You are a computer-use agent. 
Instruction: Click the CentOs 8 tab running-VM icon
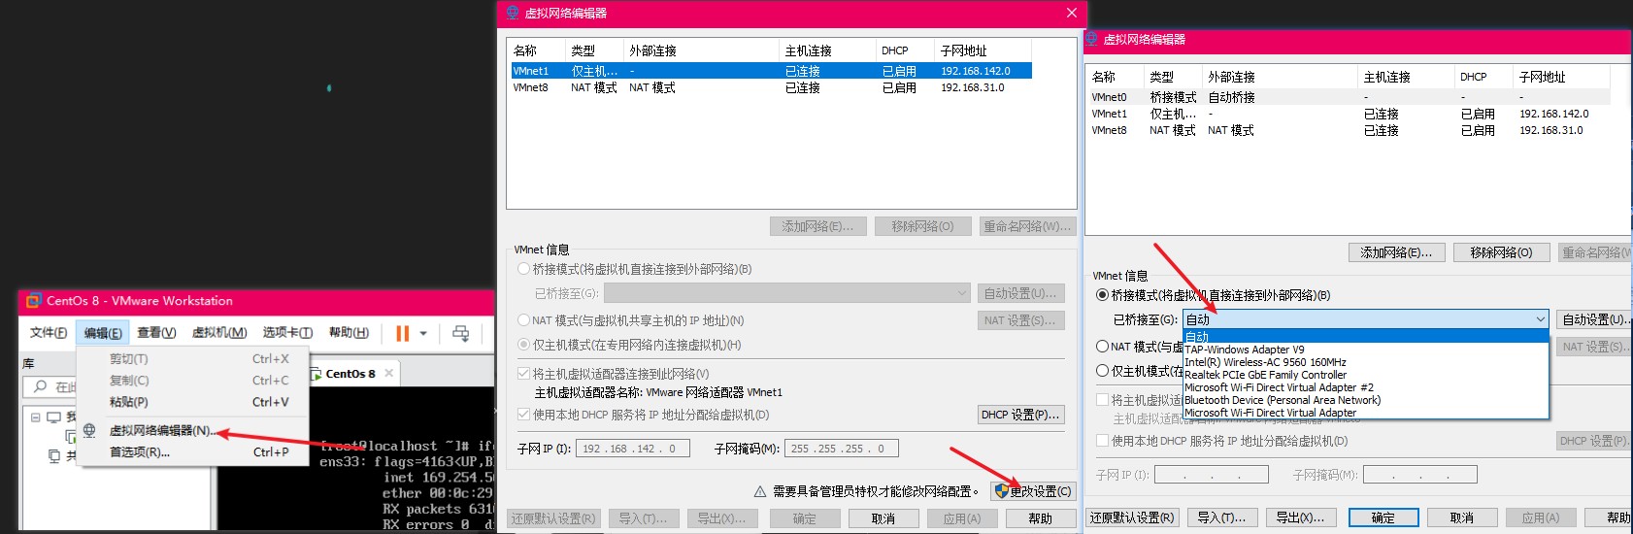pyautogui.click(x=317, y=373)
